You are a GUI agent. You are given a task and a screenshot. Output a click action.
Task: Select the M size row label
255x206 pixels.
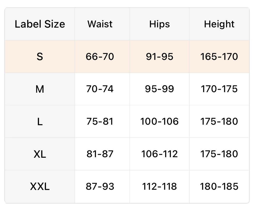click(x=40, y=89)
